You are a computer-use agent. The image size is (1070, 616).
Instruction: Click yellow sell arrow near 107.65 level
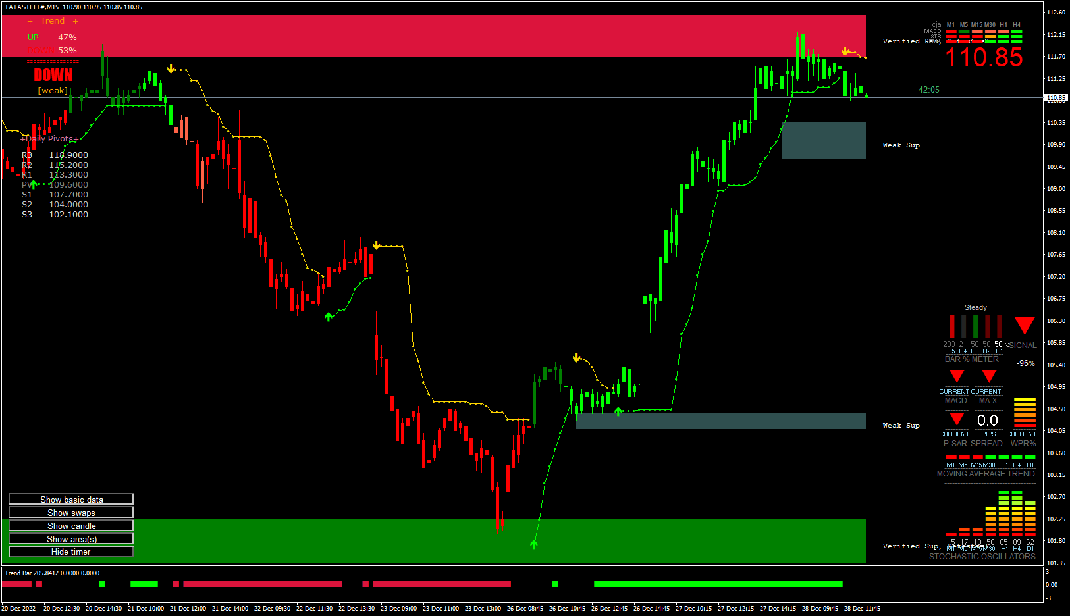[376, 245]
